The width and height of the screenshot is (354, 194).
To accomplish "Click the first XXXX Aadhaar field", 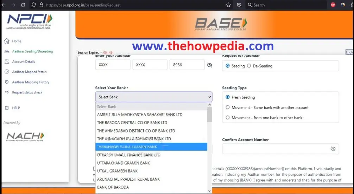I will click(113, 65).
